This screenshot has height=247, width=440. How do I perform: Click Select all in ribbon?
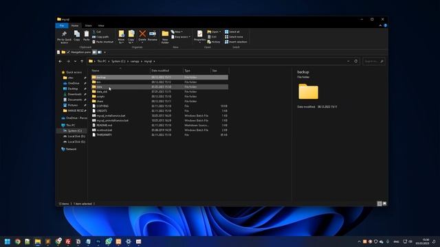click(232, 32)
